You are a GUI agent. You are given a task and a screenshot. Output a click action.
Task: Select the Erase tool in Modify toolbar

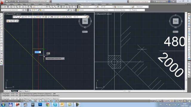coord(189,14)
